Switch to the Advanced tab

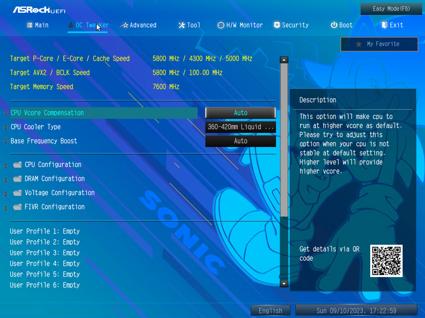(x=138, y=25)
